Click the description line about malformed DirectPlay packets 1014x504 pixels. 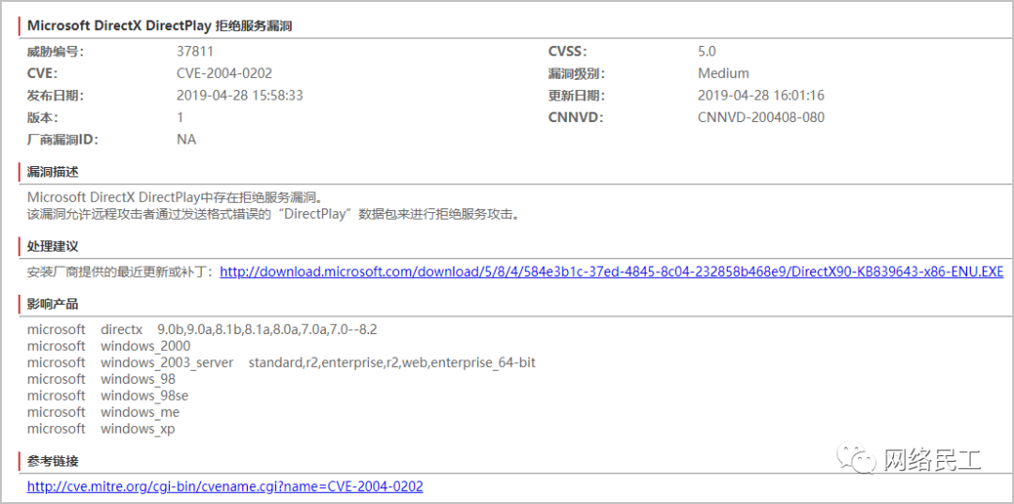point(273,215)
